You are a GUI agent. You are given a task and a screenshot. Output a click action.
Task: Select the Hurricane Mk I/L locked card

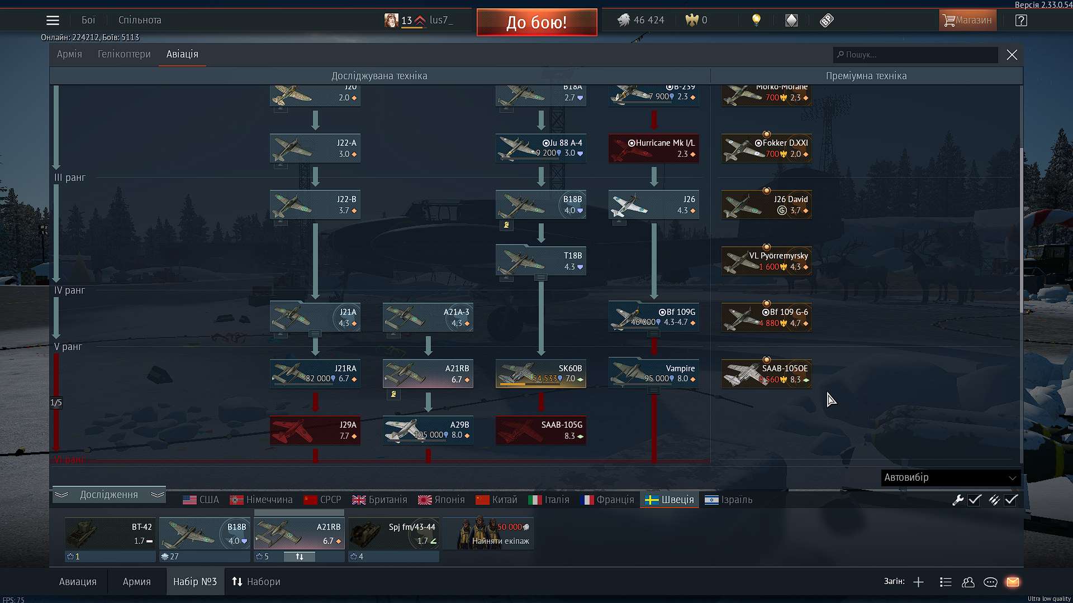coord(654,148)
